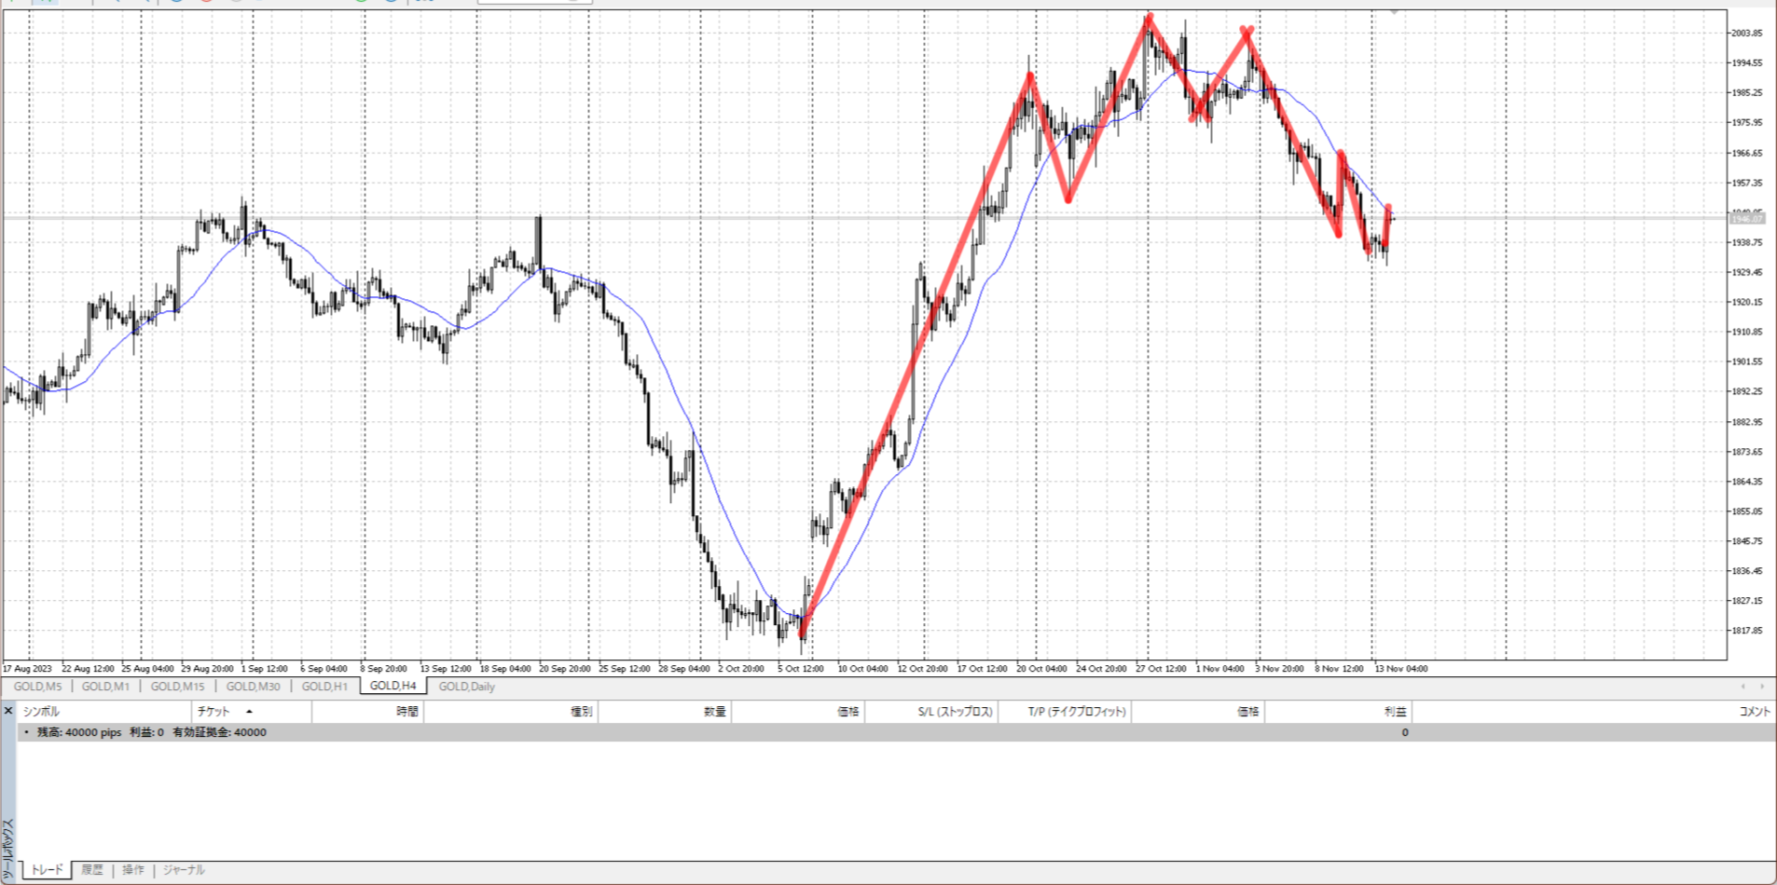
Task: Select the トレード terminal tab
Action: [x=47, y=870]
